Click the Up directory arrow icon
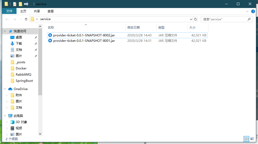Image resolution: width=258 pixels, height=144 pixels. [26, 19]
